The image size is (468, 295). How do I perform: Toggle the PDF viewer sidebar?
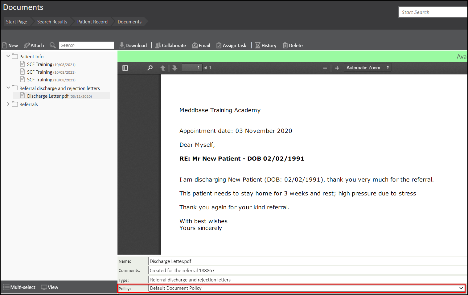coord(125,68)
